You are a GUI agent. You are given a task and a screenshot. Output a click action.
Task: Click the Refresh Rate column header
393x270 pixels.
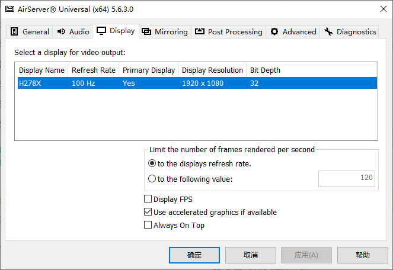(x=93, y=70)
